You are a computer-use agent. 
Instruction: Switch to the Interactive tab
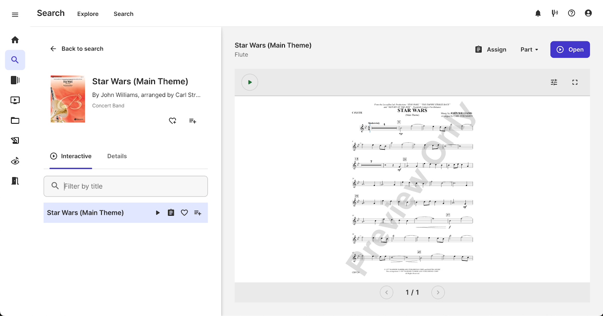pos(71,156)
